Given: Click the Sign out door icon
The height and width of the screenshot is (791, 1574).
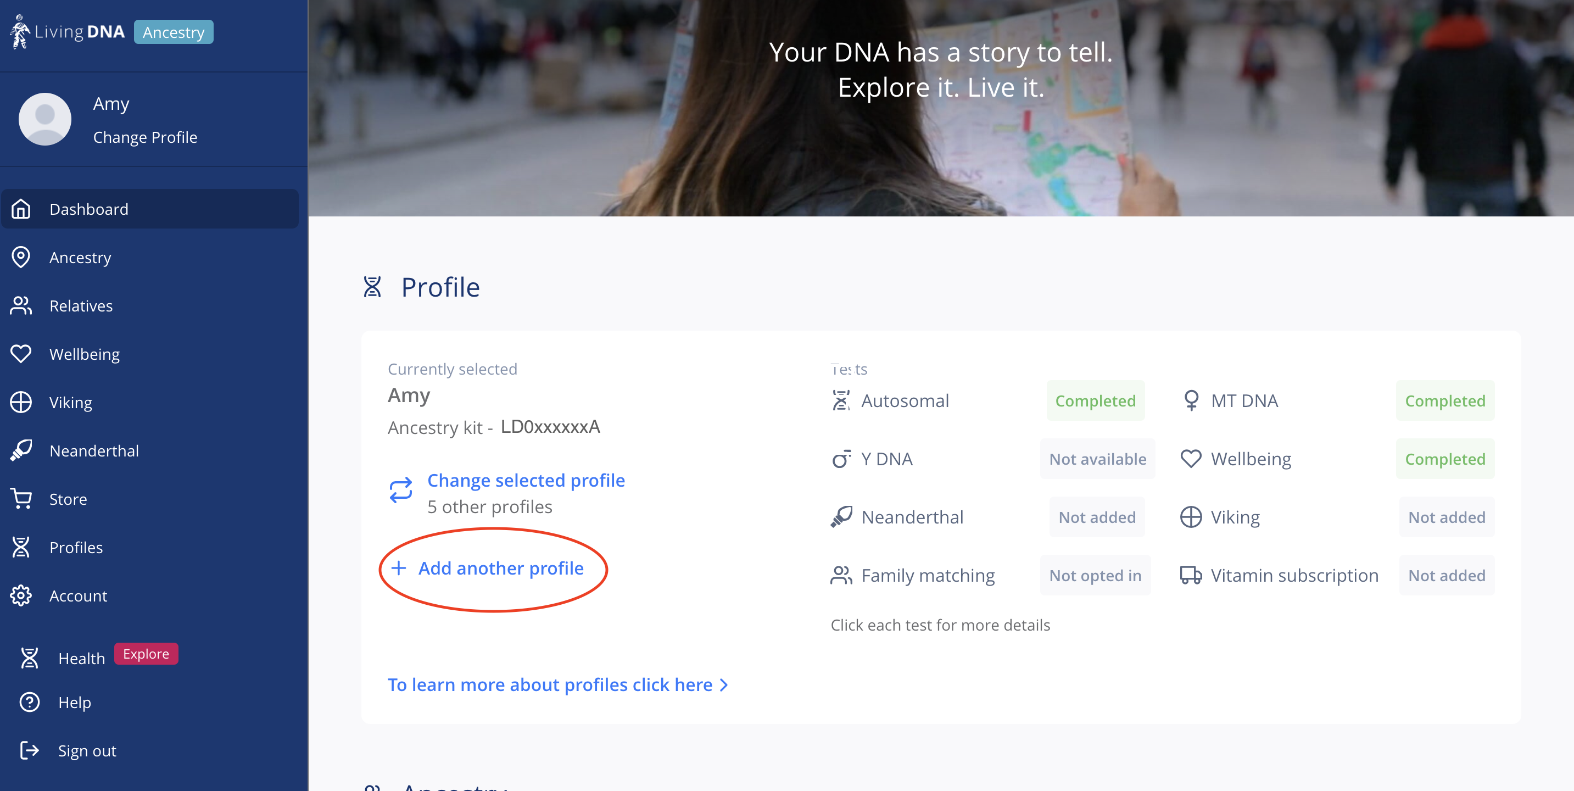Looking at the screenshot, I should point(29,750).
